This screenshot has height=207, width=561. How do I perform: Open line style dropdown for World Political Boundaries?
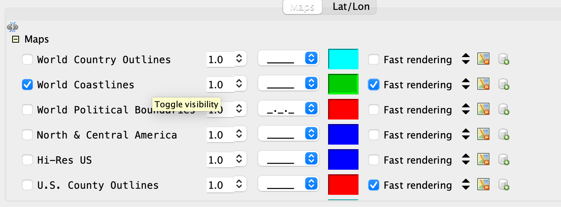coord(288,110)
